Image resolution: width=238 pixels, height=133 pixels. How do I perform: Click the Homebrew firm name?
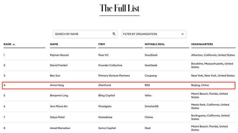tap(105, 117)
